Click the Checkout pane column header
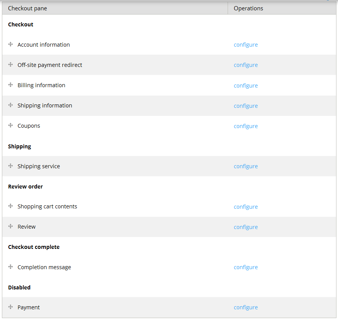The image size is (338, 320). coord(115,8)
